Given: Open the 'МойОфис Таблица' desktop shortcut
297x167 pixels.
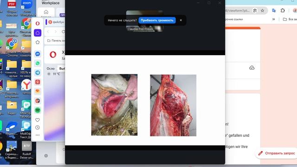Looking at the screenshot, I should pyautogui.click(x=26, y=109).
